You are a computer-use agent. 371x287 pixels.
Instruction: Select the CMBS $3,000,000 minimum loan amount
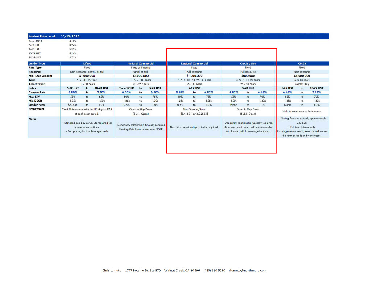[x=302, y=76]
